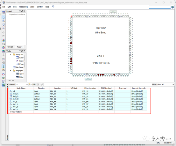Float the Report panel with its detach icon
This screenshot has height=146, width=176.
point(22,11)
